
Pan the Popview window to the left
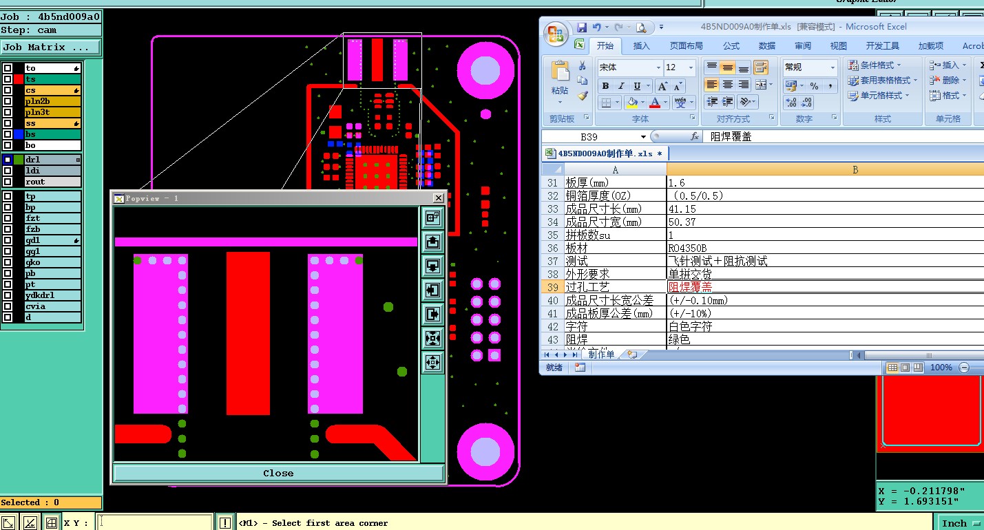432,290
